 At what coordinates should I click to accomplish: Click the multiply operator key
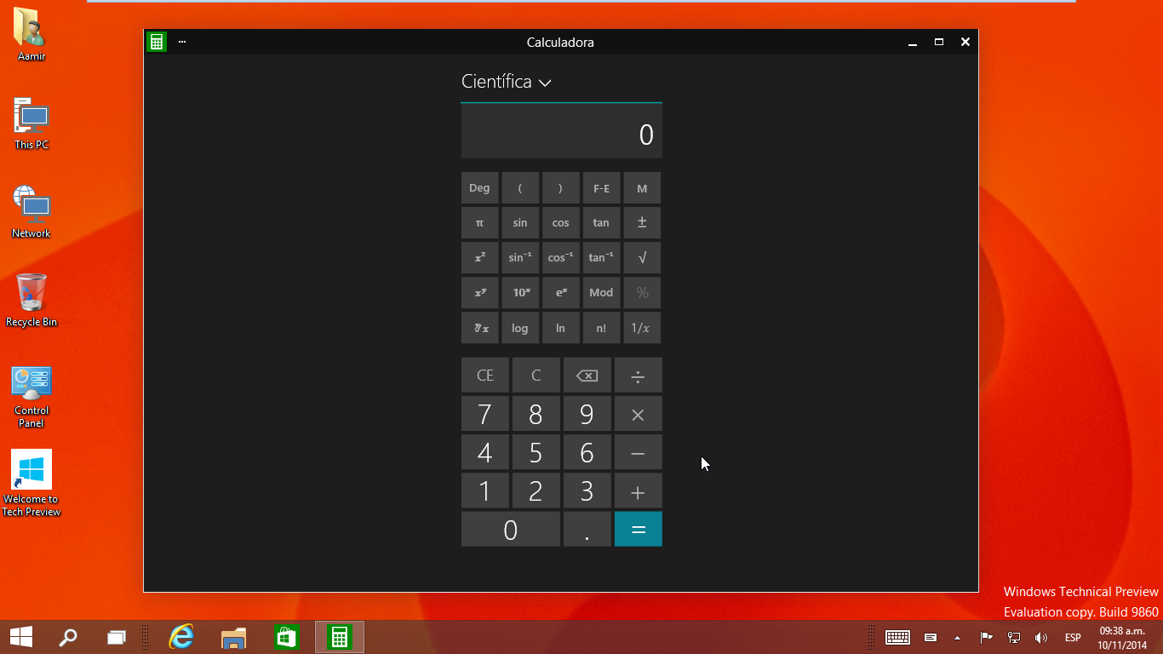point(638,415)
